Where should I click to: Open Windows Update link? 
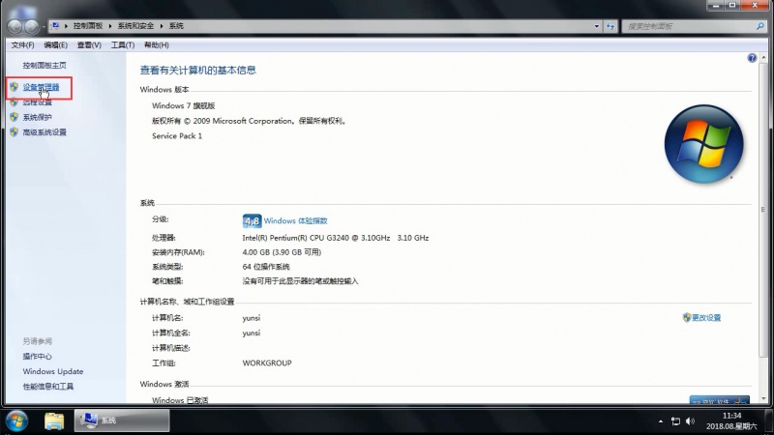point(53,371)
